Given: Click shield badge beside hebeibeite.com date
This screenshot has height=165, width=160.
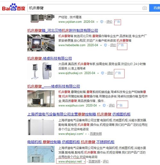Looking at the screenshot, I should click(105, 45).
